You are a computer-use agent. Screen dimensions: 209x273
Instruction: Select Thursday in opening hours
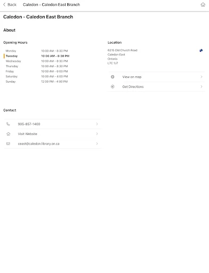click(12, 66)
